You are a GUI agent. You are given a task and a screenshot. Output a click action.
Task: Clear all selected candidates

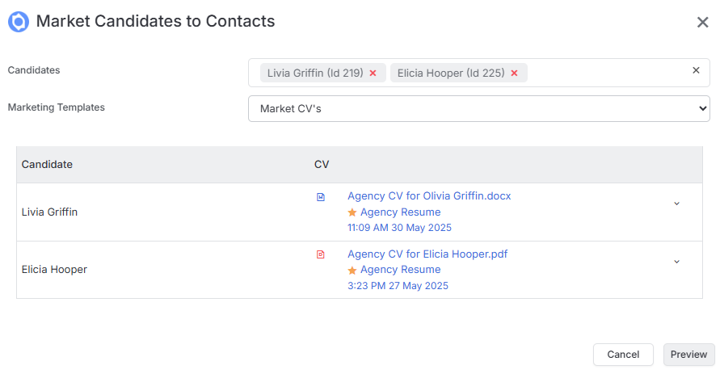(x=696, y=70)
